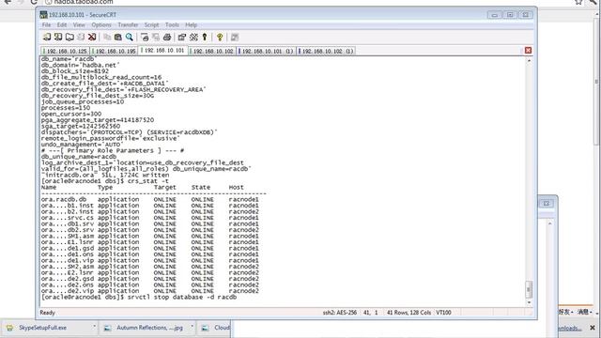Click the Paste clipboard icon

tap(118, 37)
